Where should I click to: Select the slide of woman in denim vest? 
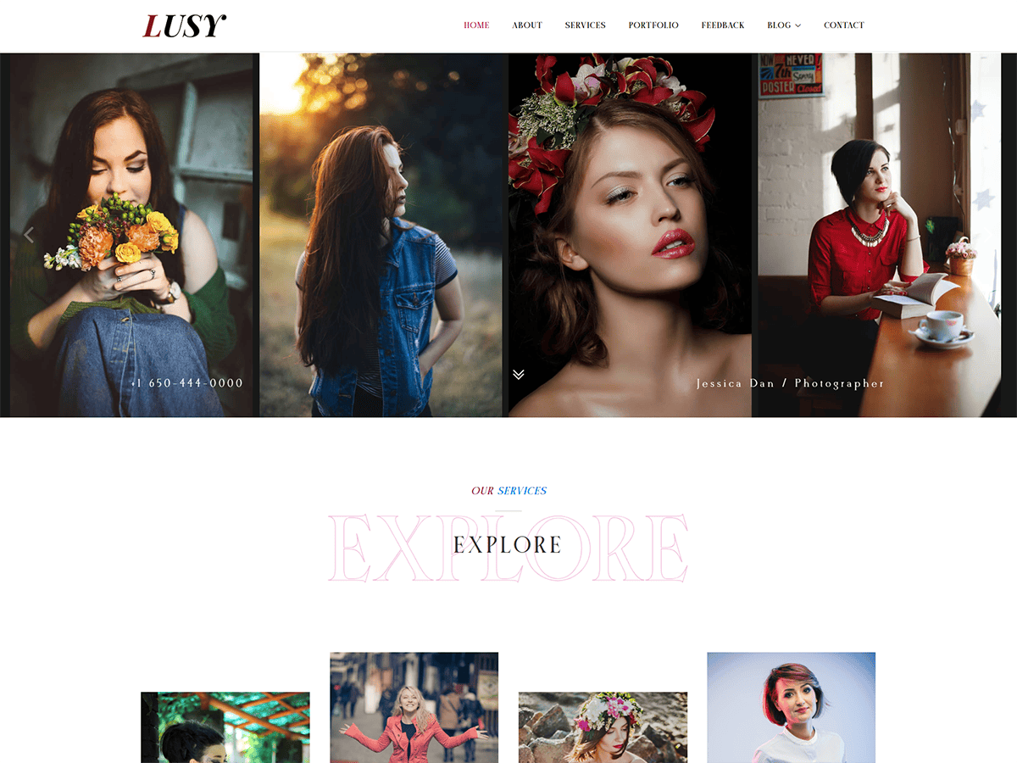[x=381, y=235]
